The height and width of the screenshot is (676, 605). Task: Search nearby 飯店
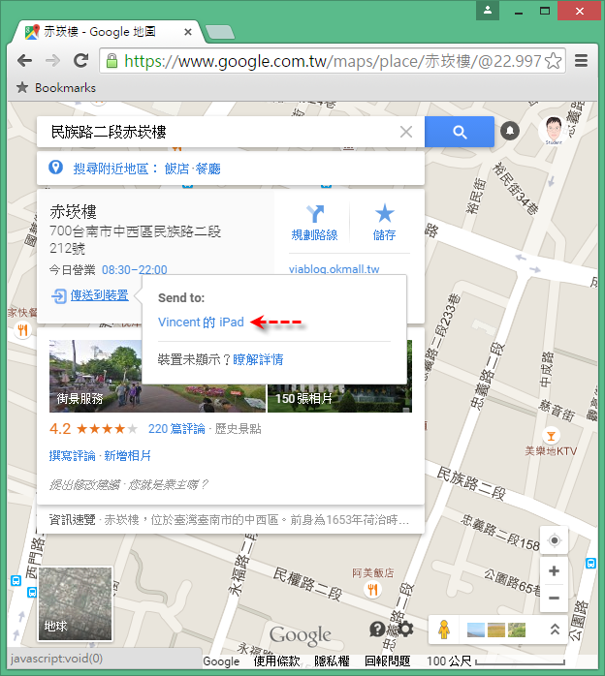176,169
